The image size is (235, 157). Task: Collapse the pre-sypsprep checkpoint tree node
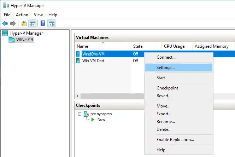tap(80, 114)
